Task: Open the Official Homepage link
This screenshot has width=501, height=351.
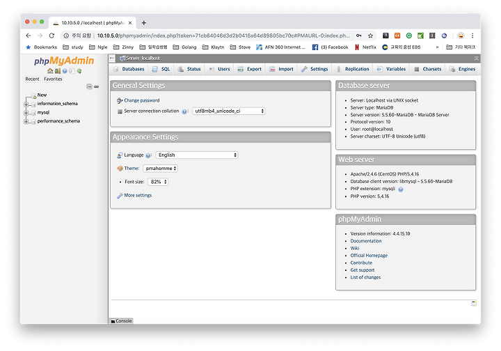Action: tap(369, 256)
